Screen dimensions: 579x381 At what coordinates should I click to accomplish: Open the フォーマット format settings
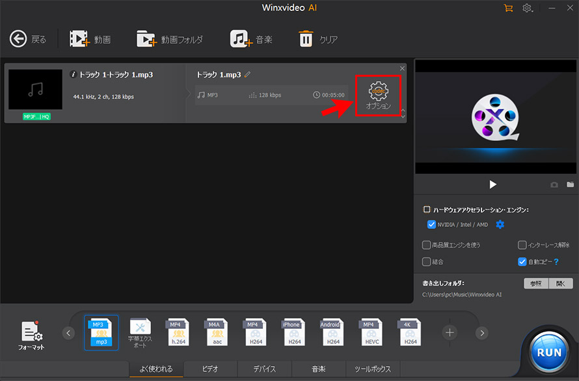[31, 335]
